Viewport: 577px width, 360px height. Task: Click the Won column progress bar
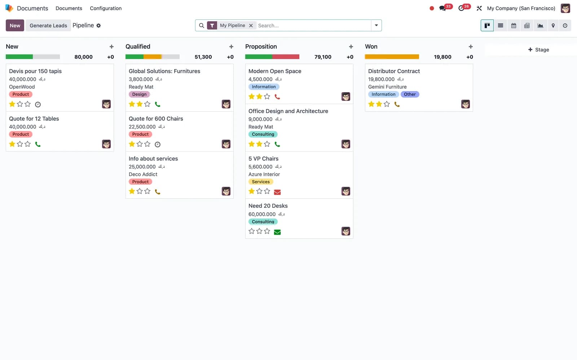coord(392,57)
